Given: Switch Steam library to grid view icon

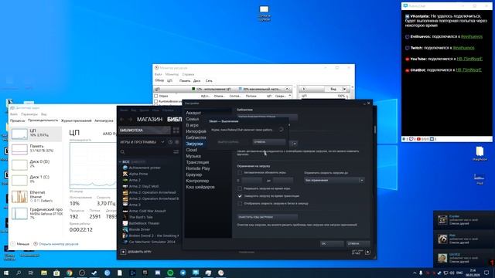Looking at the screenshot, I should (x=176, y=131).
